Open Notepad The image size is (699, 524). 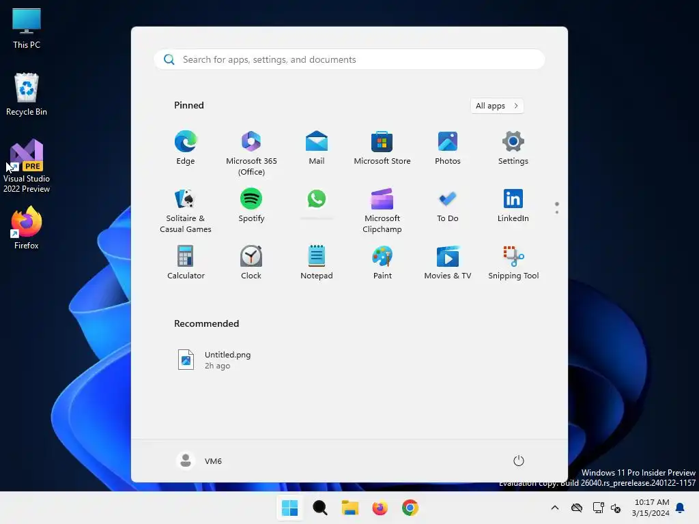pyautogui.click(x=317, y=263)
